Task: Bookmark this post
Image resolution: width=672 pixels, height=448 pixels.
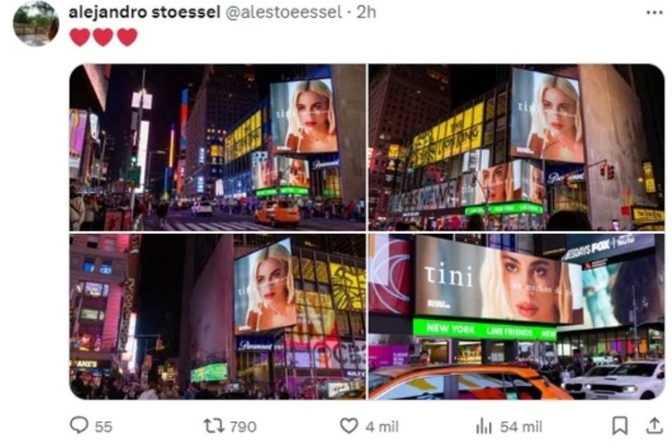Action: (x=619, y=426)
